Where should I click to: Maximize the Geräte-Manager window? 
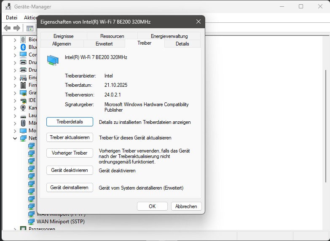point(301,6)
